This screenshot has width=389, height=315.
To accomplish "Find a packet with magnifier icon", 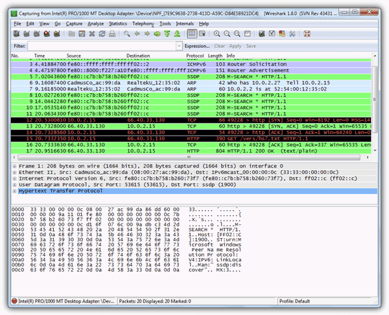I will (x=127, y=34).
